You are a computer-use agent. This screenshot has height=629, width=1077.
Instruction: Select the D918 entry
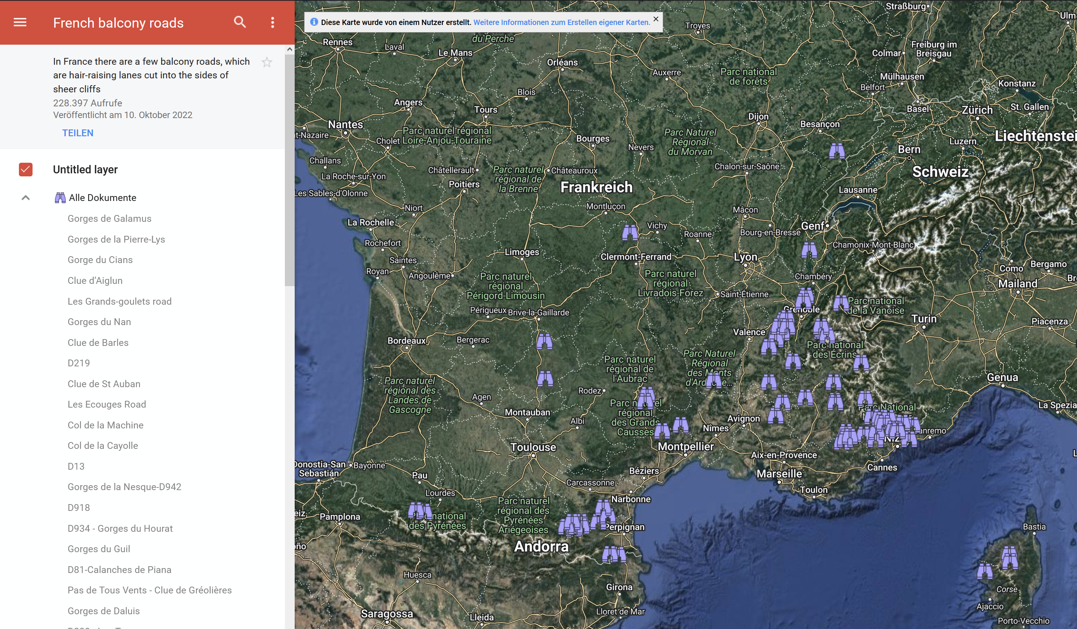click(x=79, y=508)
